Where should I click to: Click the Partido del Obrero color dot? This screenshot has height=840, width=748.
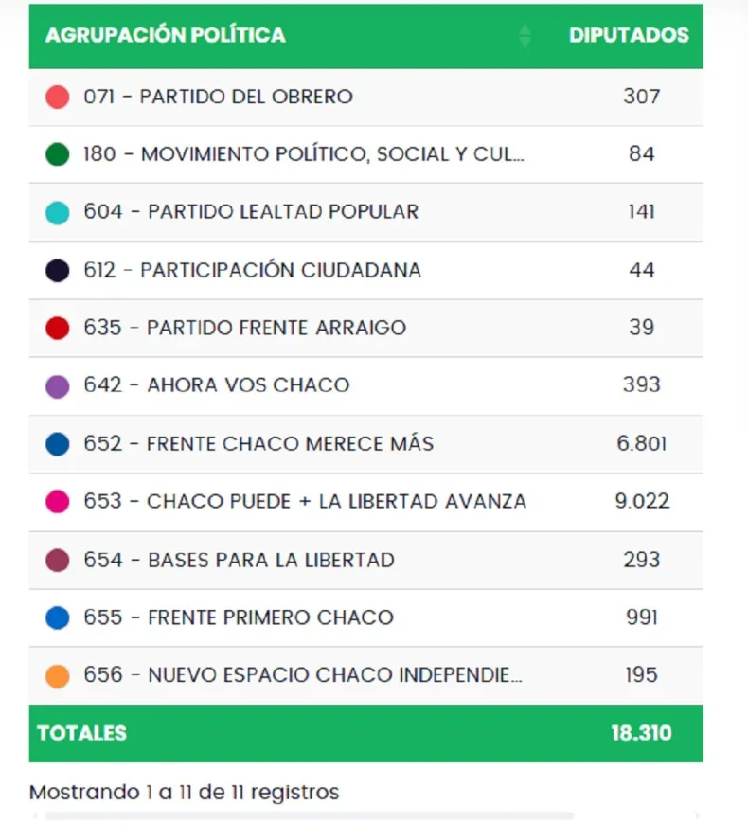58,97
